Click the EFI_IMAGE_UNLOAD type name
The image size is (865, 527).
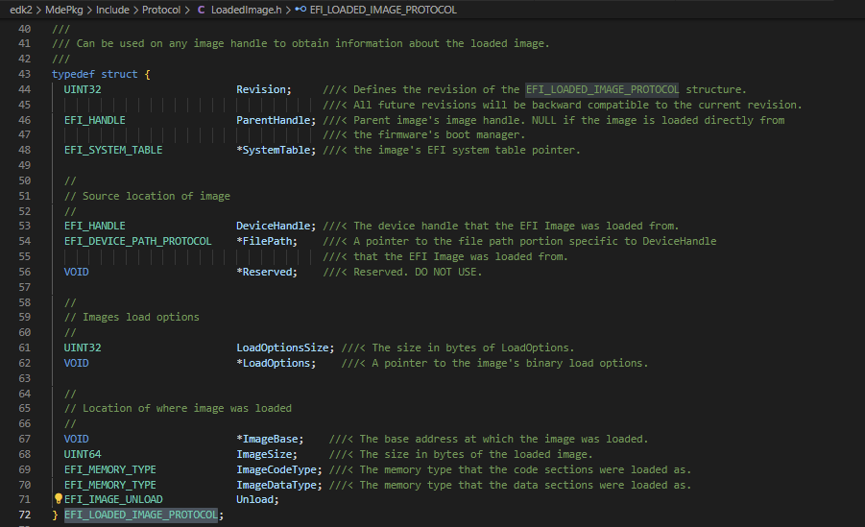pos(113,499)
